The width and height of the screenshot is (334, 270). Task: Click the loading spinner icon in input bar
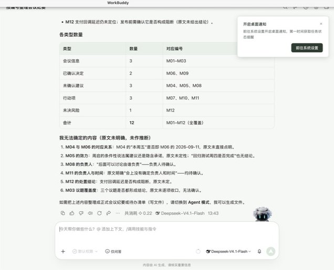tap(198, 252)
